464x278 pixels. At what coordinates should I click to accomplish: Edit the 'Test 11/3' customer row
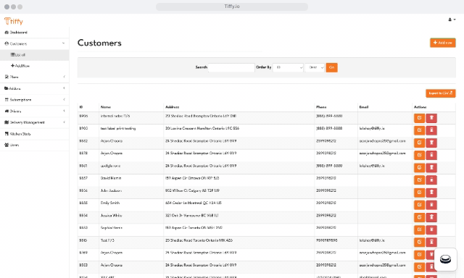419,243
